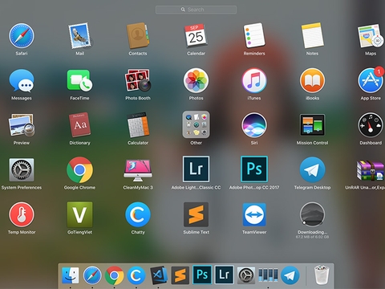
Task: Click Safari in the Dock
Action: (x=92, y=275)
